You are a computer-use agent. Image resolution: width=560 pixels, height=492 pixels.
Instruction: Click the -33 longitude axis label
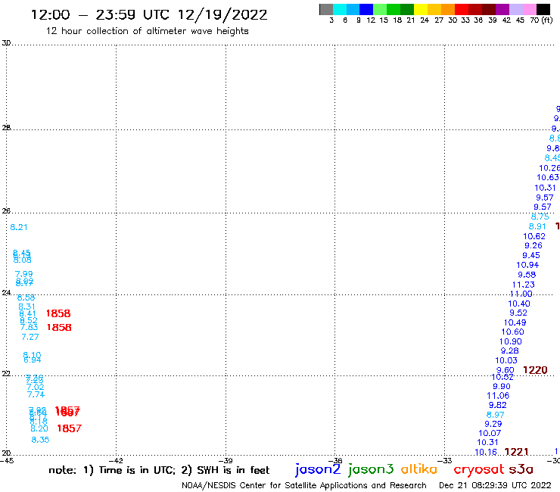coord(445,461)
